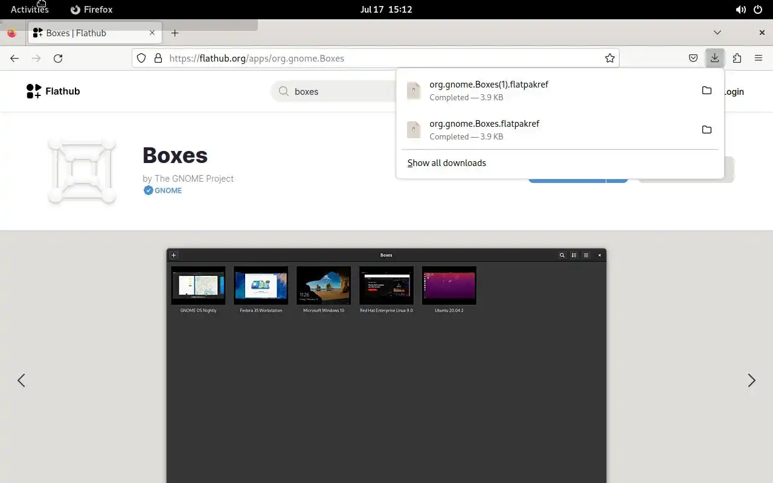Close the Boxes | Flathub tab

click(x=153, y=33)
